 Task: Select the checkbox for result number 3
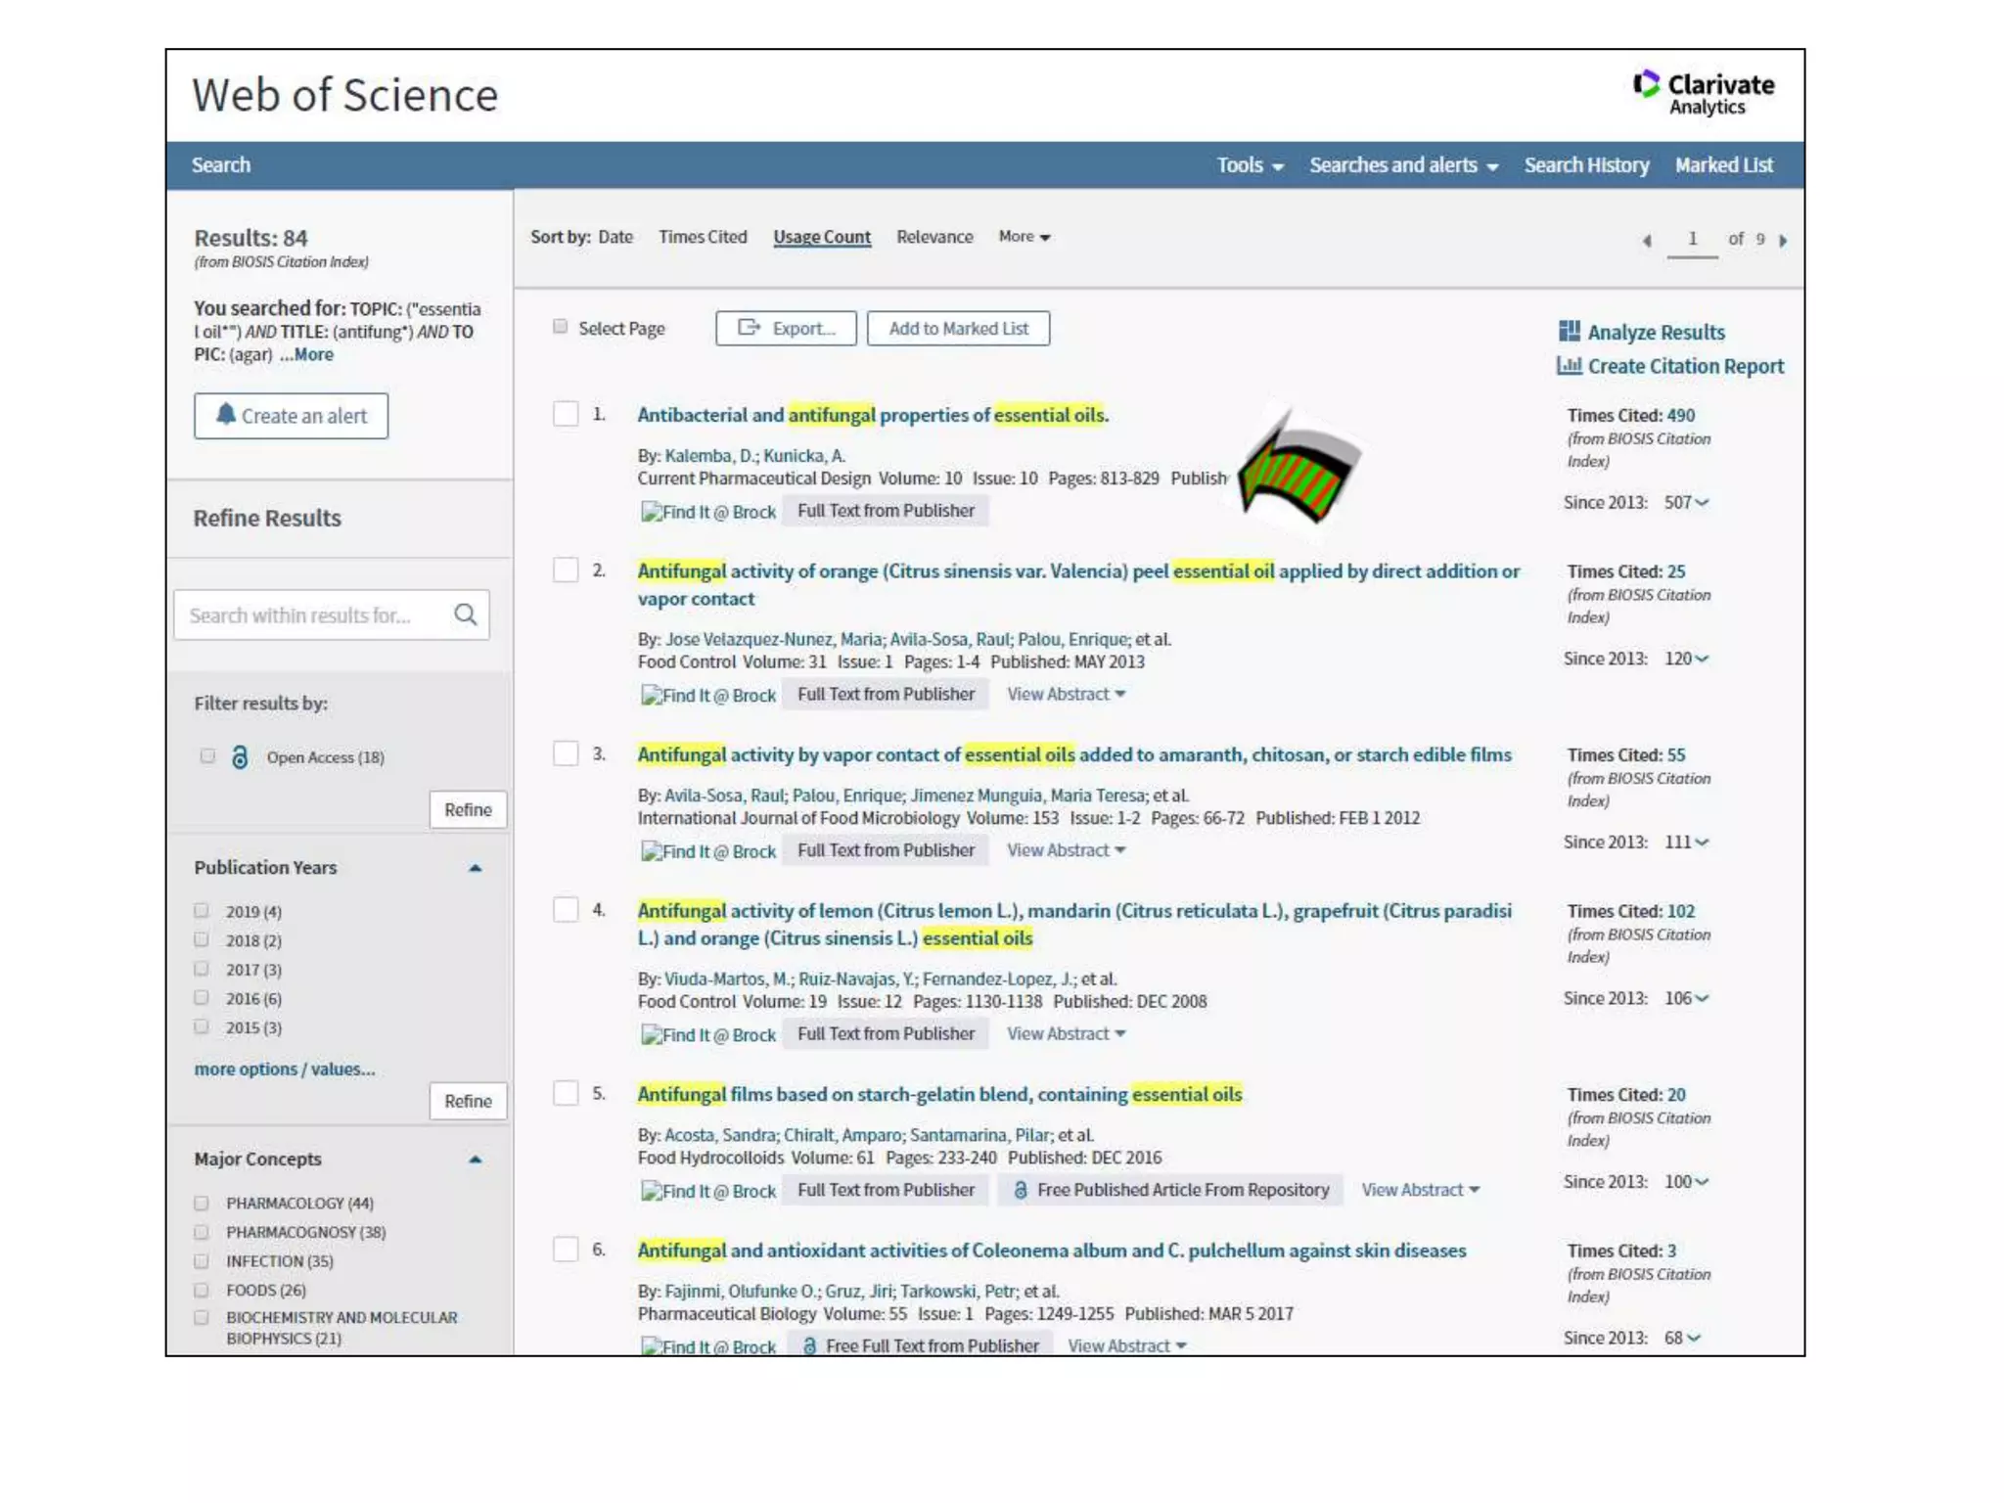coord(566,753)
